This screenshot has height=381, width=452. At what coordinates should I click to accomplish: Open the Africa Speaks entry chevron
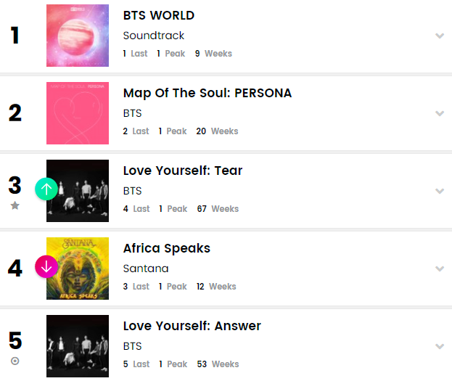pyautogui.click(x=439, y=269)
